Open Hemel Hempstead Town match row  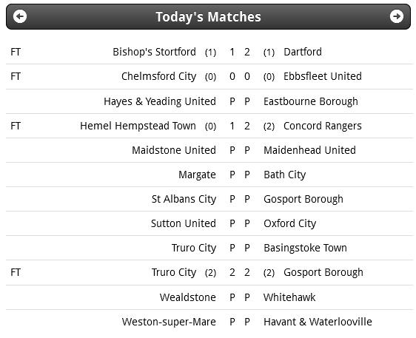209,126
